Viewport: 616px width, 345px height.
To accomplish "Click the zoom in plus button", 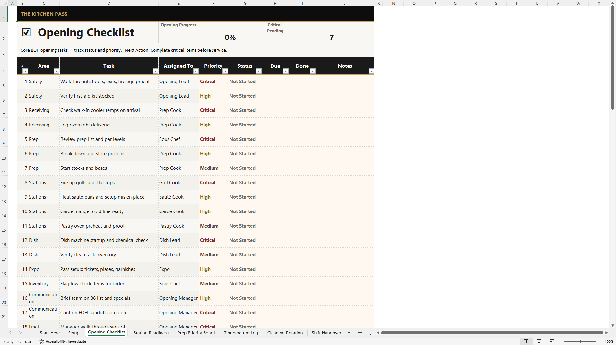I will (599, 341).
